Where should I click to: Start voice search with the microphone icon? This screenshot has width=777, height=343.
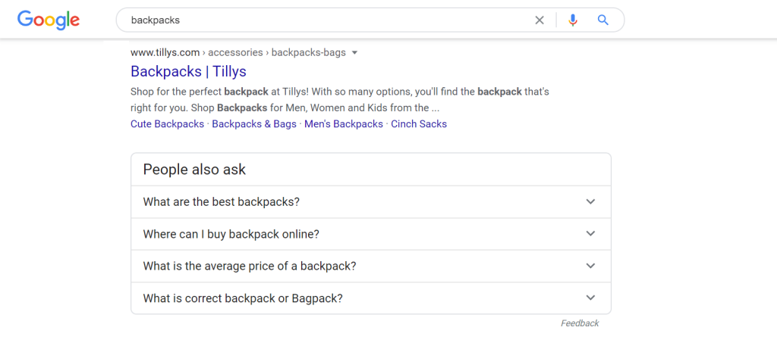(x=573, y=20)
